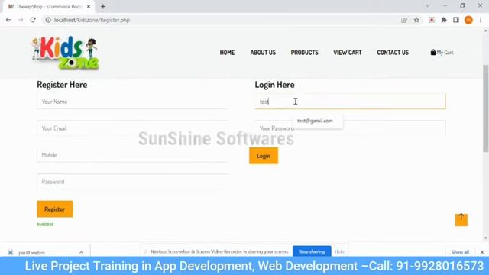
Task: Open the PRODUCTS menu item
Action: [304, 53]
